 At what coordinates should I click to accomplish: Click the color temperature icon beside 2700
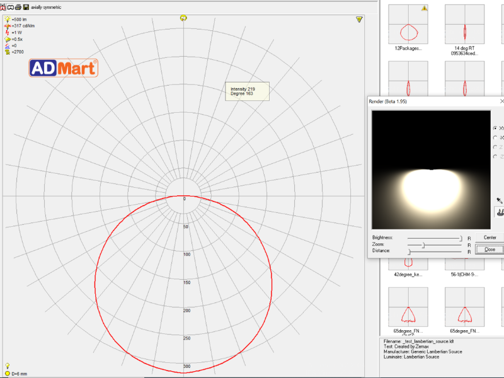pos(7,52)
